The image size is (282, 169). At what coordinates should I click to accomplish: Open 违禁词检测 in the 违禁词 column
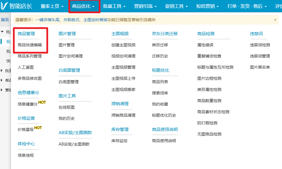[260, 45]
